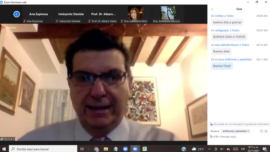Open the 'Enviar a' recipient dropdown
270x152 pixels.
pos(236,131)
